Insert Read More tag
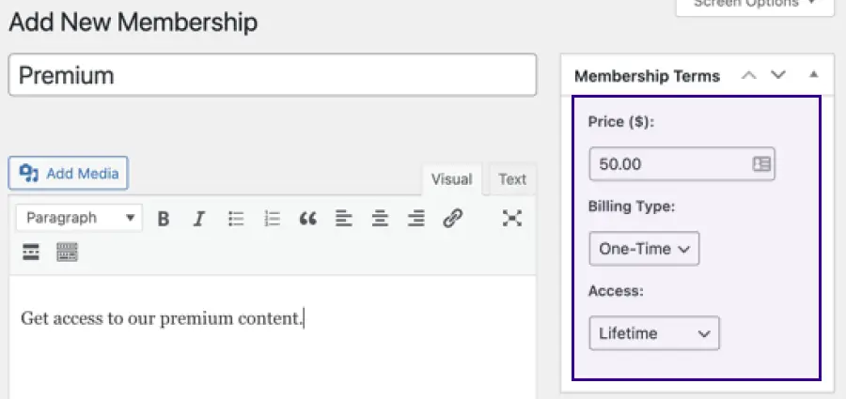 tap(31, 252)
